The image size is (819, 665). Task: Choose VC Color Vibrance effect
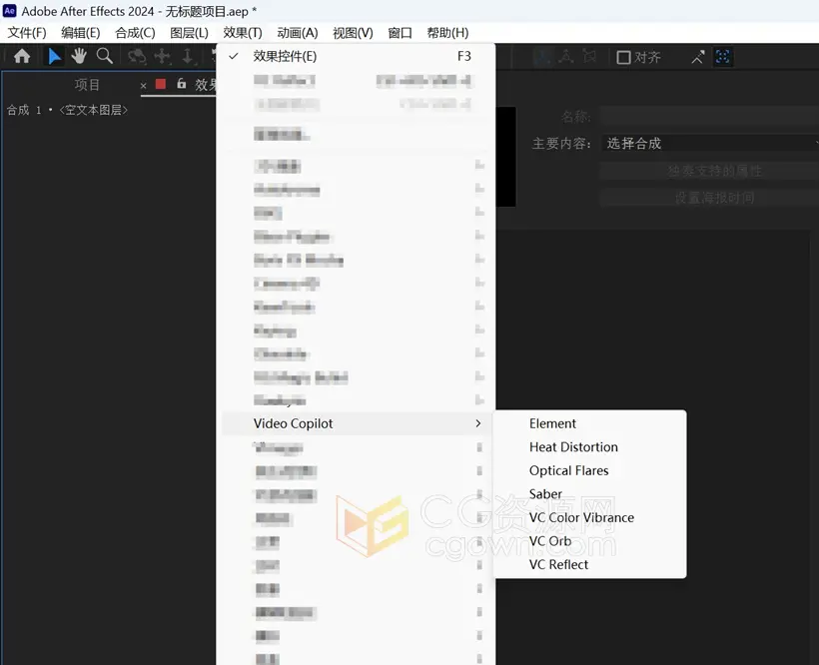tap(581, 517)
